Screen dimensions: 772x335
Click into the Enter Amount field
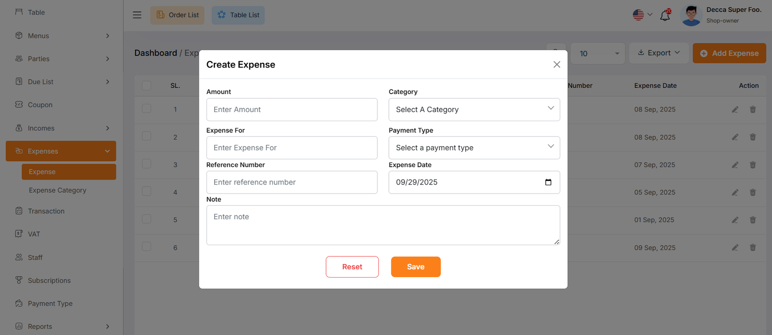[291, 110]
